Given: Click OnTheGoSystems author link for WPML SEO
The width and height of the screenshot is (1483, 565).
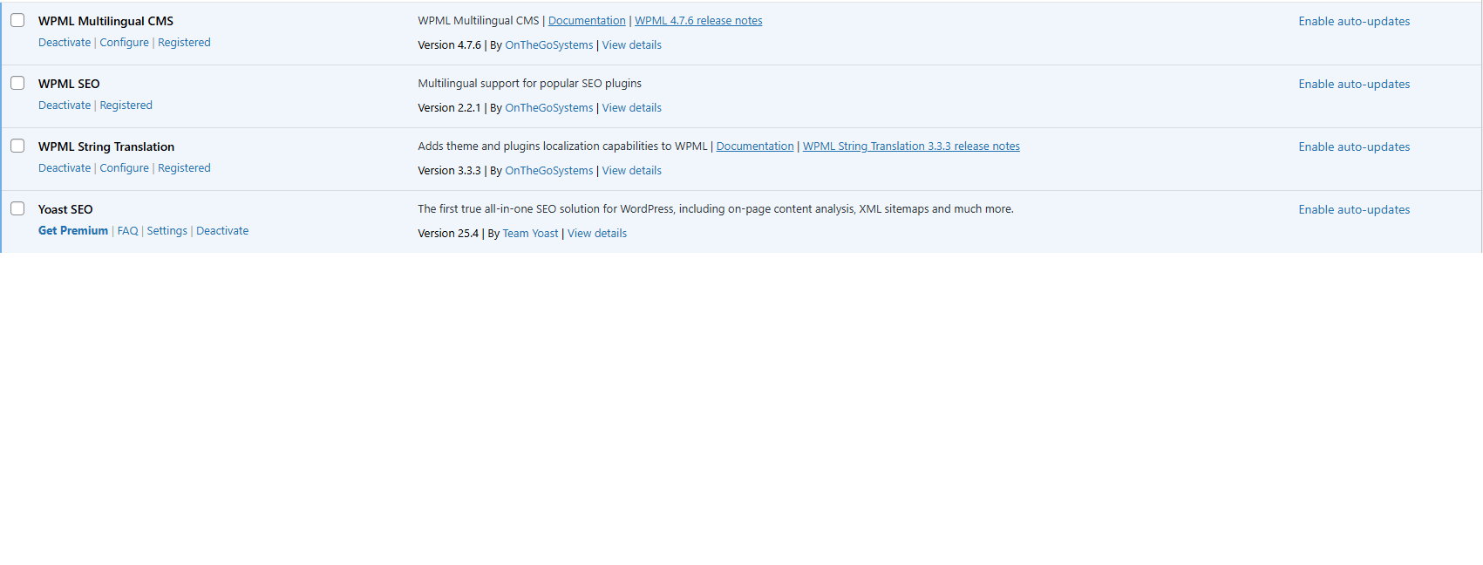Looking at the screenshot, I should click(x=549, y=108).
